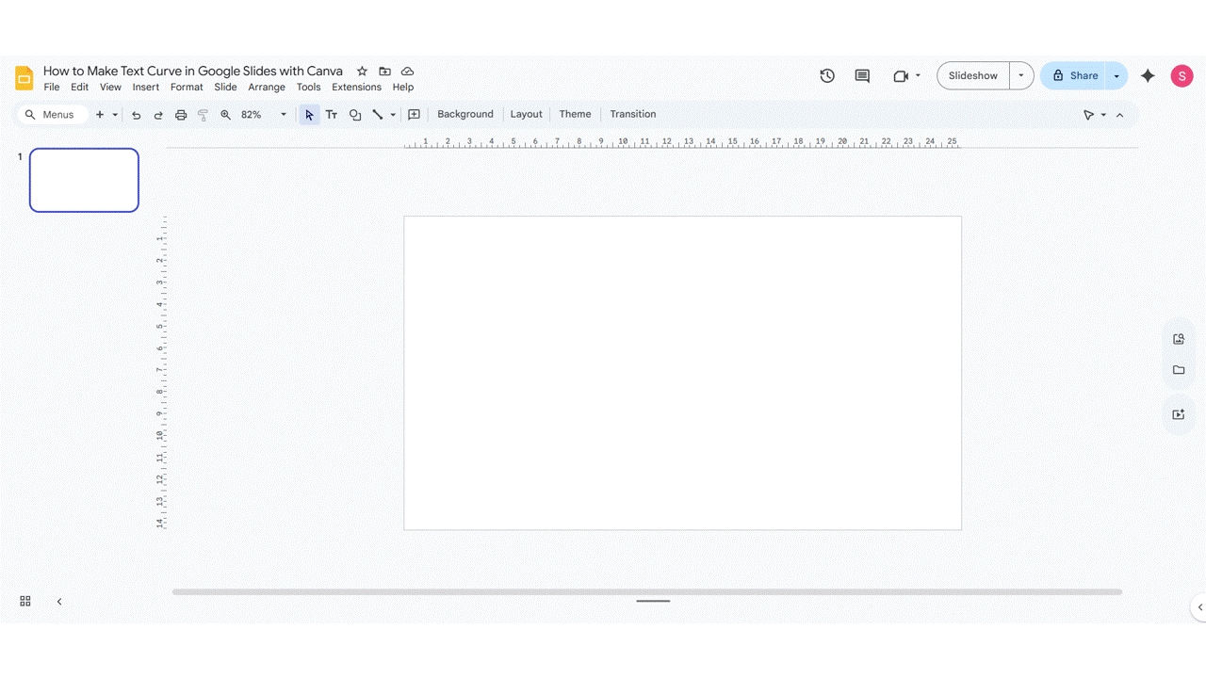Click the move to folder icon
Viewport: 1206px width, 678px height.
(384, 72)
